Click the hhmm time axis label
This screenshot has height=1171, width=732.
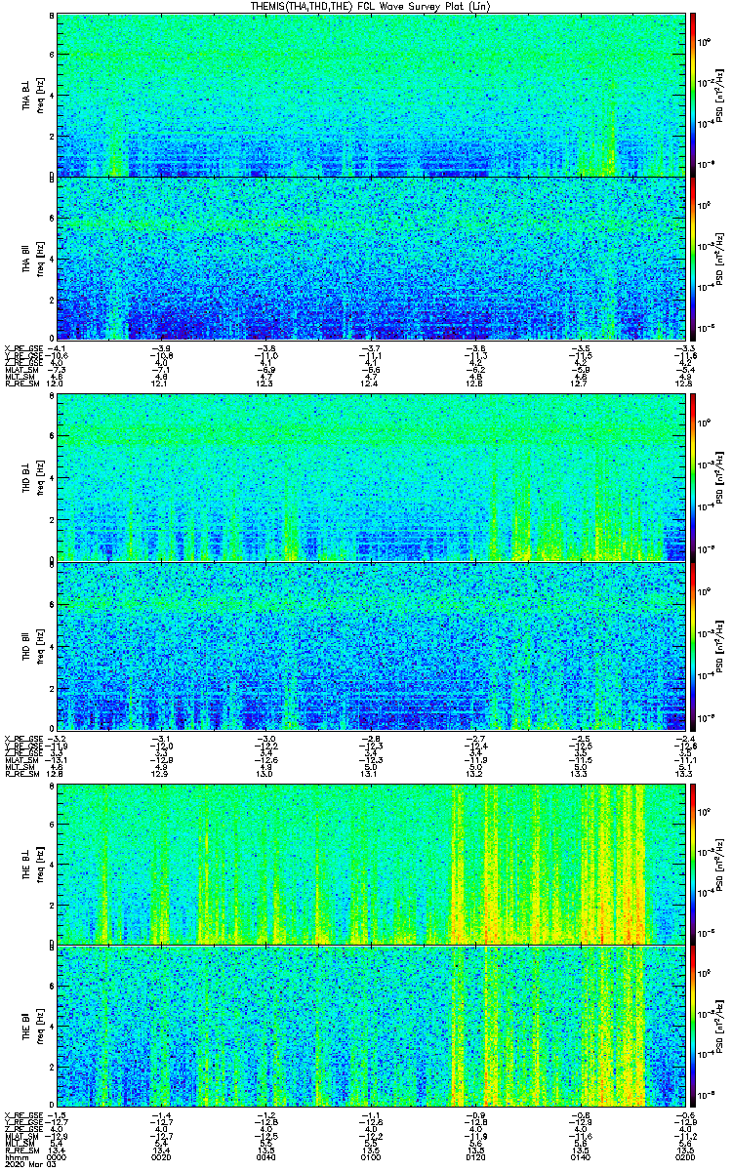click(x=16, y=1155)
